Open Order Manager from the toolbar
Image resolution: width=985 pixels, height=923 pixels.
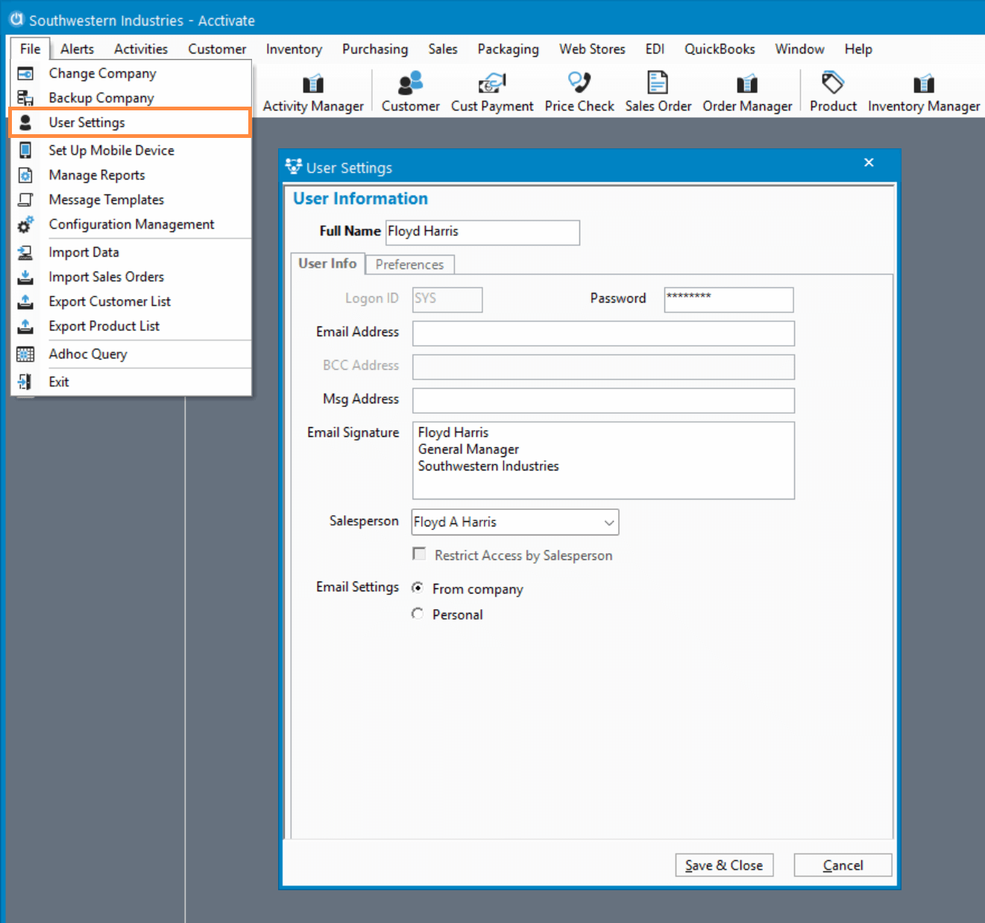point(747,94)
